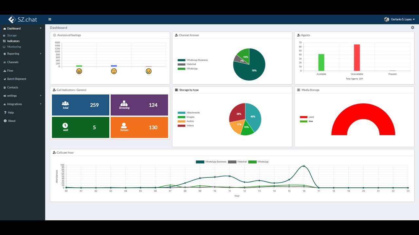Click the very happy emoji face
Image resolution: width=419 pixels, height=235 pixels.
[79, 71]
